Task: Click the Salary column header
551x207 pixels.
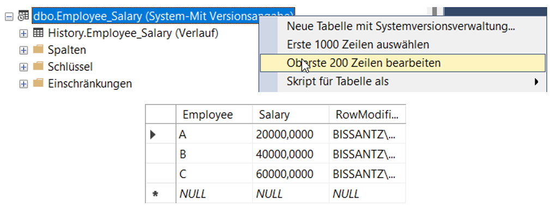Action: click(x=291, y=114)
